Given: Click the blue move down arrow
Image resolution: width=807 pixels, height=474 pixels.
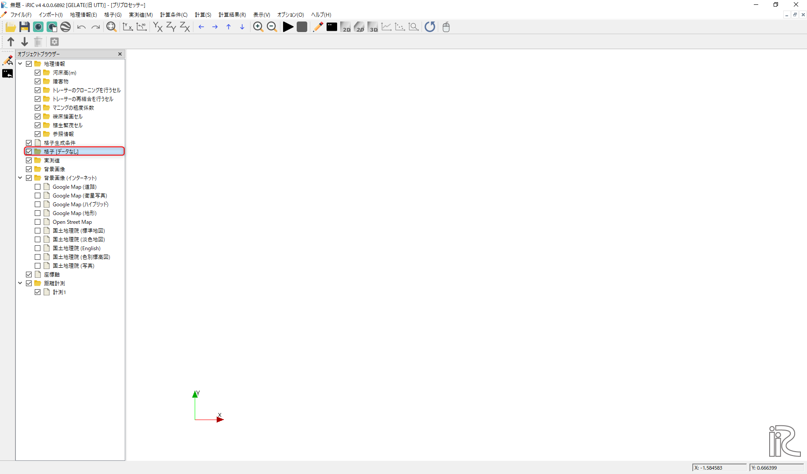Looking at the screenshot, I should tap(242, 27).
